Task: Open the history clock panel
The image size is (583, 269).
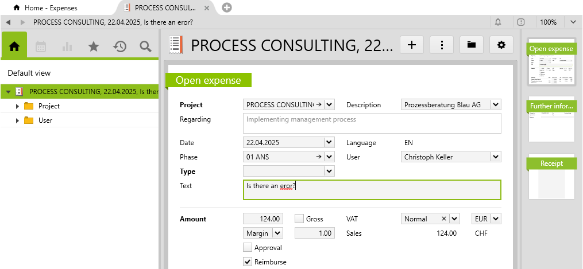Action: point(119,46)
